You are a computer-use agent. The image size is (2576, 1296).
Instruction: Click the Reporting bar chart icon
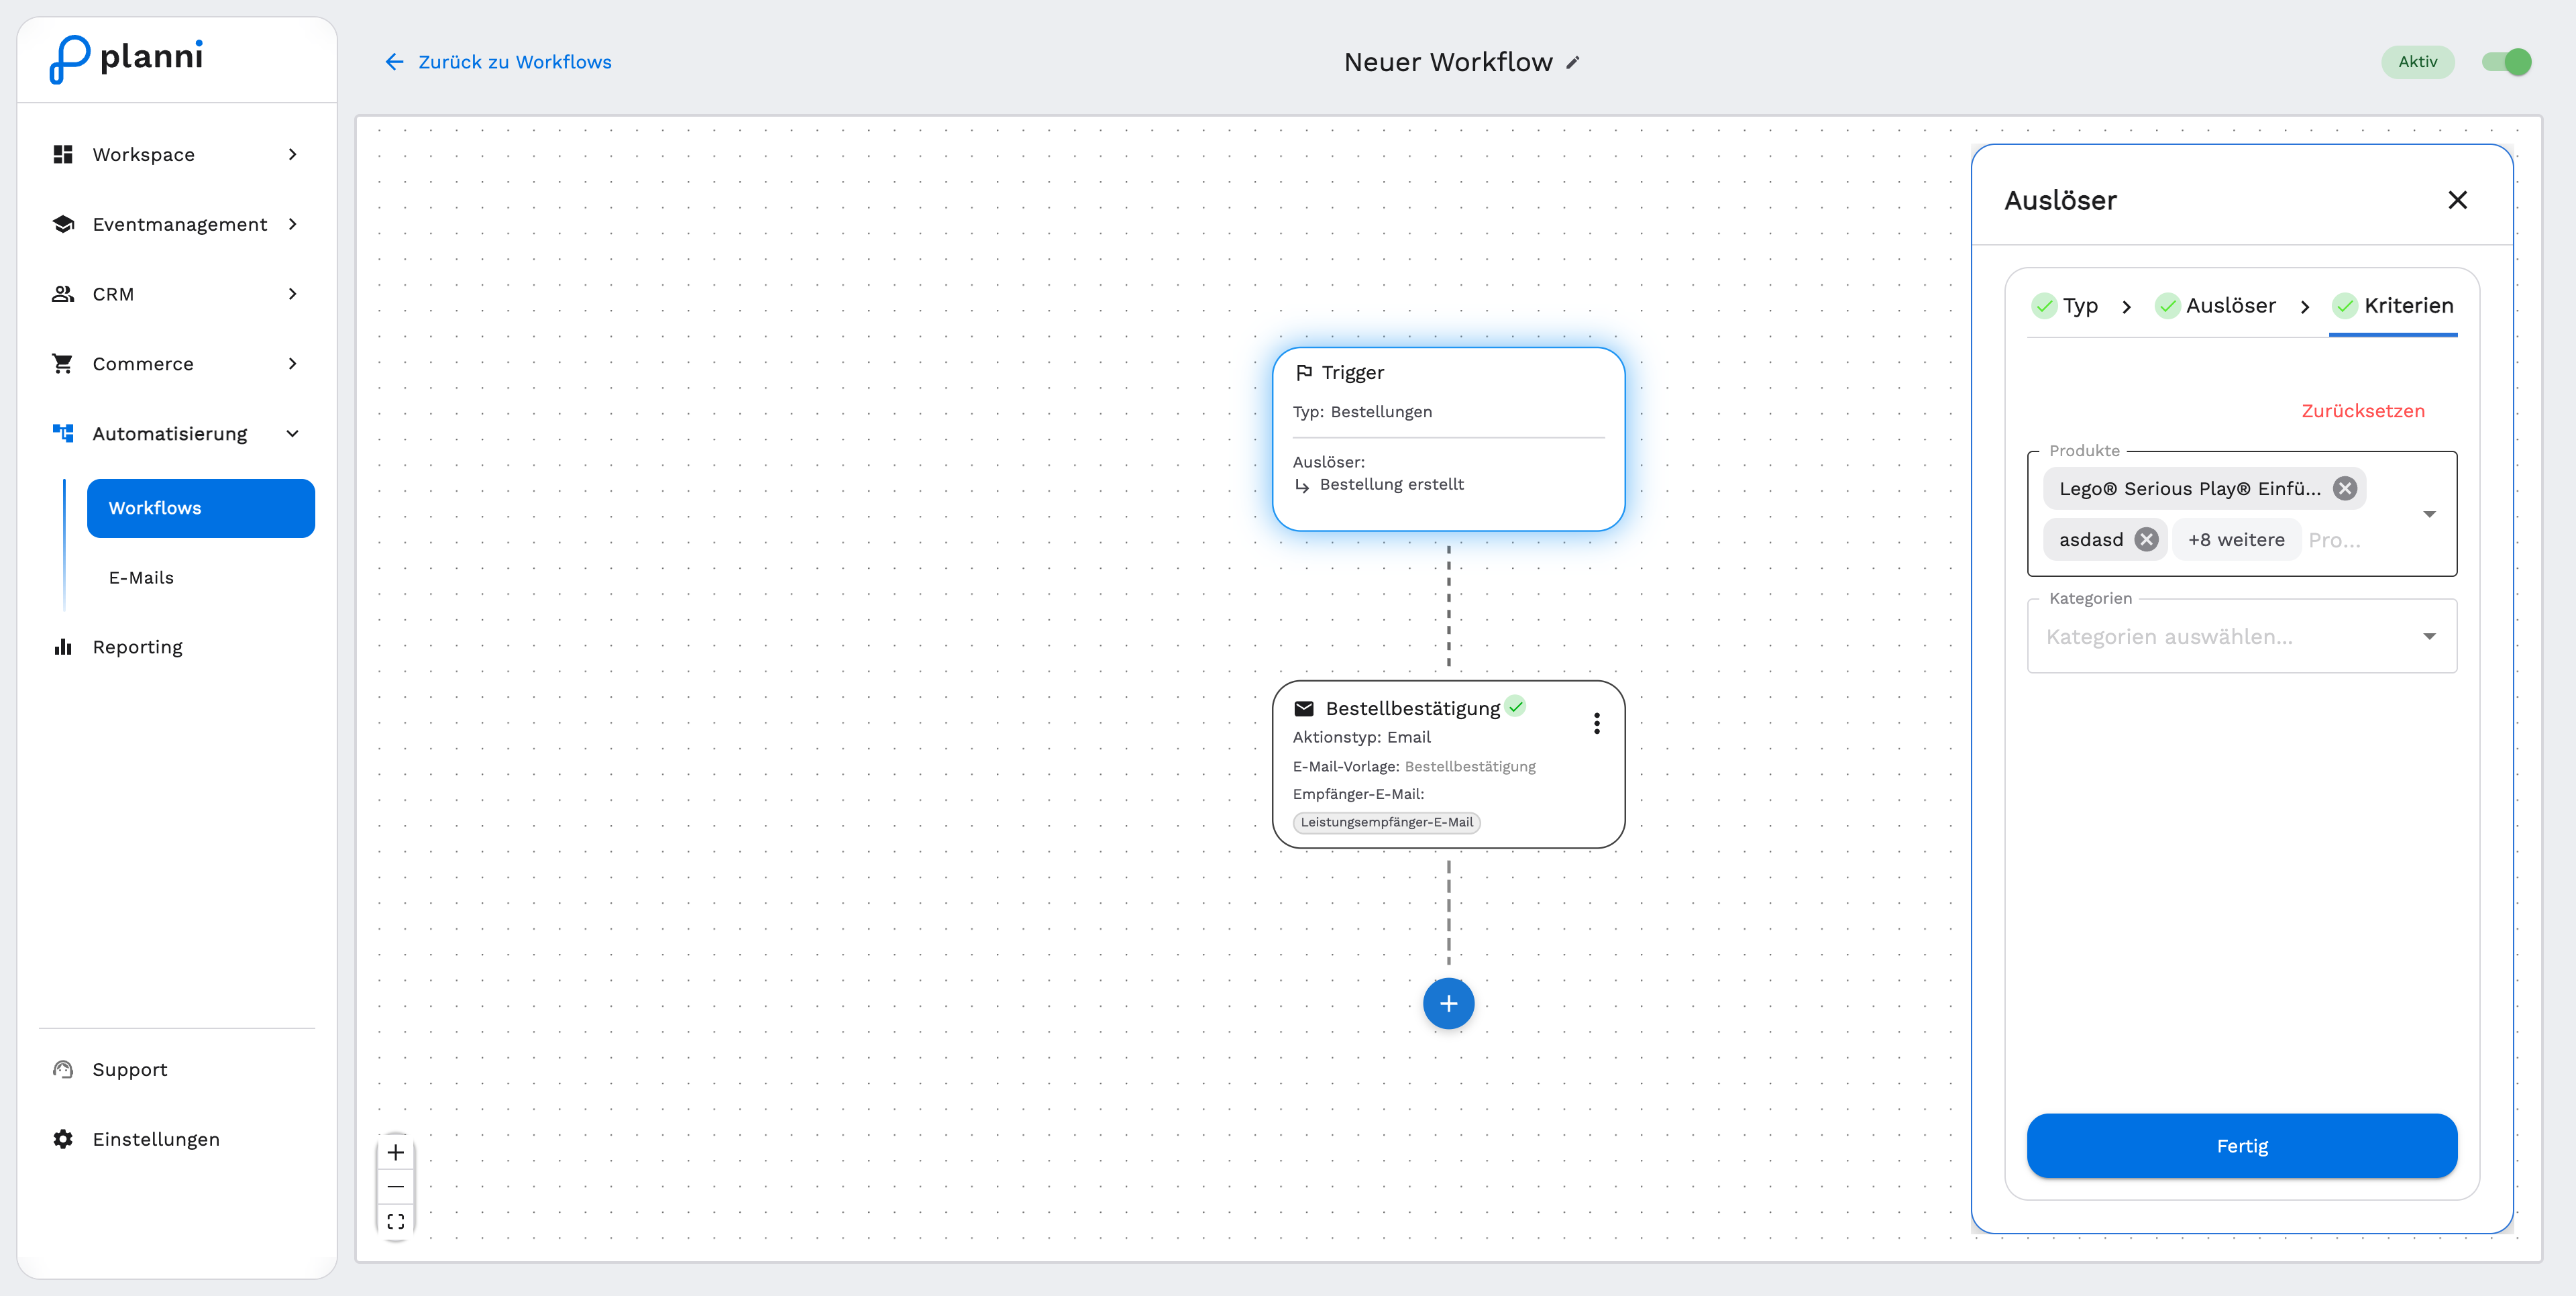63,647
